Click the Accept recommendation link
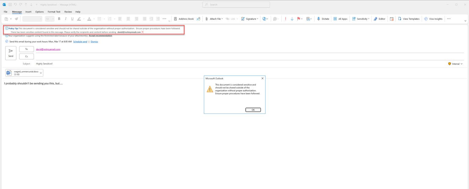 tap(100, 36)
